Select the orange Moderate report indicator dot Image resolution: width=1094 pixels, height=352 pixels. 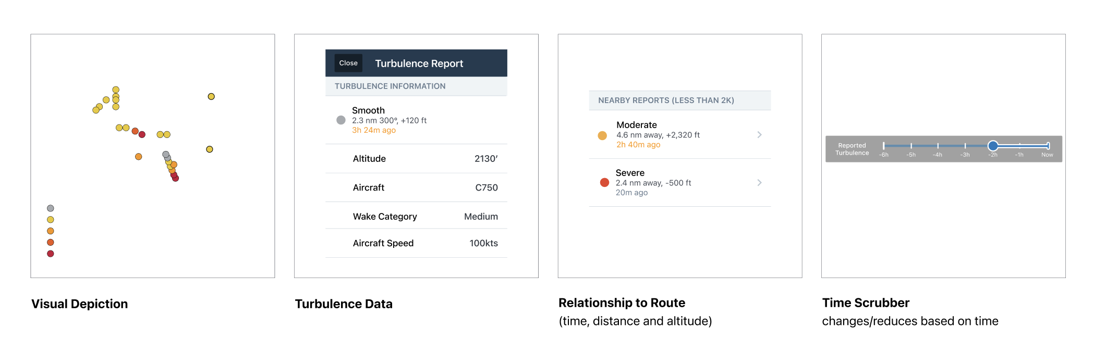coord(602,135)
